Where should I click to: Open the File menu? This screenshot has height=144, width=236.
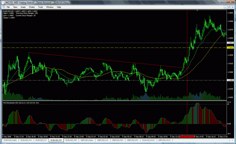coord(8,7)
